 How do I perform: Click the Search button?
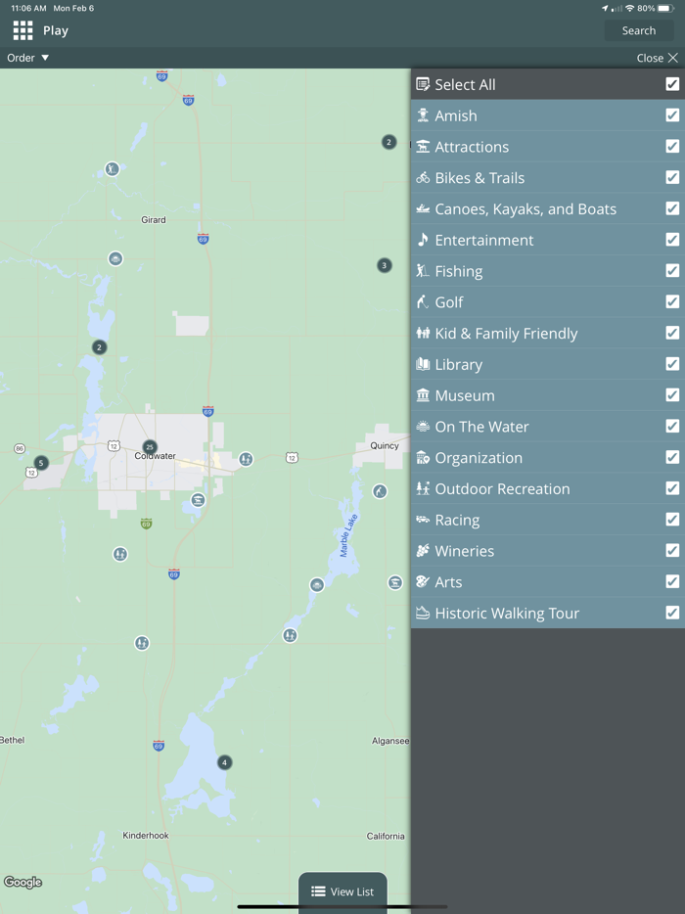coord(638,31)
